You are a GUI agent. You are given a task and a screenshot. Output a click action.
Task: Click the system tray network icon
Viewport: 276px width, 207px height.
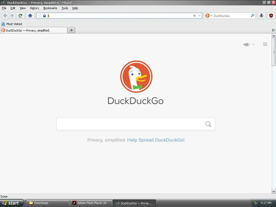point(256,203)
